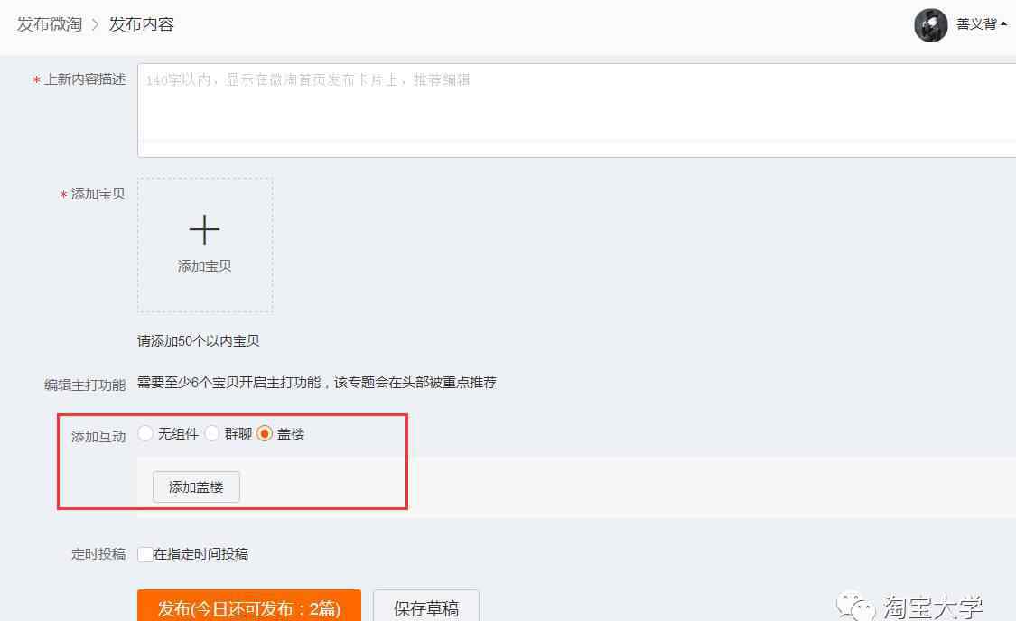Image resolution: width=1016 pixels, height=621 pixels.
Task: Click the 淘宝大学 watermark text
Action: (932, 607)
